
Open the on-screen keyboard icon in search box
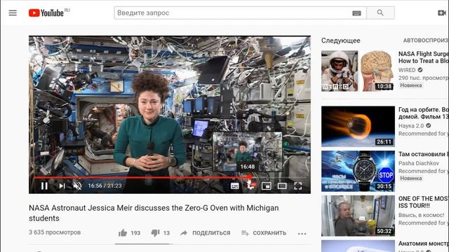pyautogui.click(x=356, y=13)
